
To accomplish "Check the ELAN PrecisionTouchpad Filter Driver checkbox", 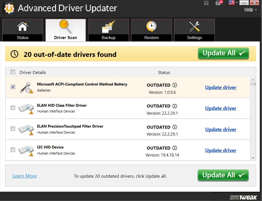I will click(x=12, y=129).
